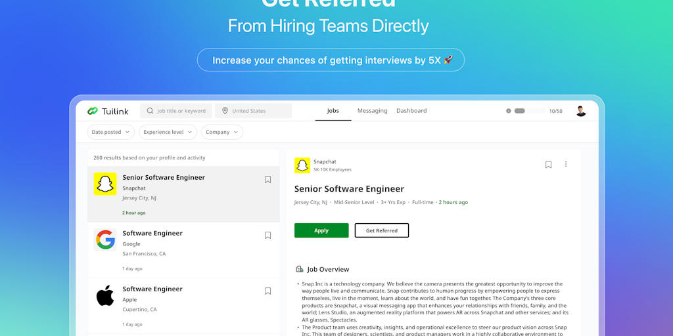
Task: Focus the Job title or keyword field
Action: click(176, 110)
